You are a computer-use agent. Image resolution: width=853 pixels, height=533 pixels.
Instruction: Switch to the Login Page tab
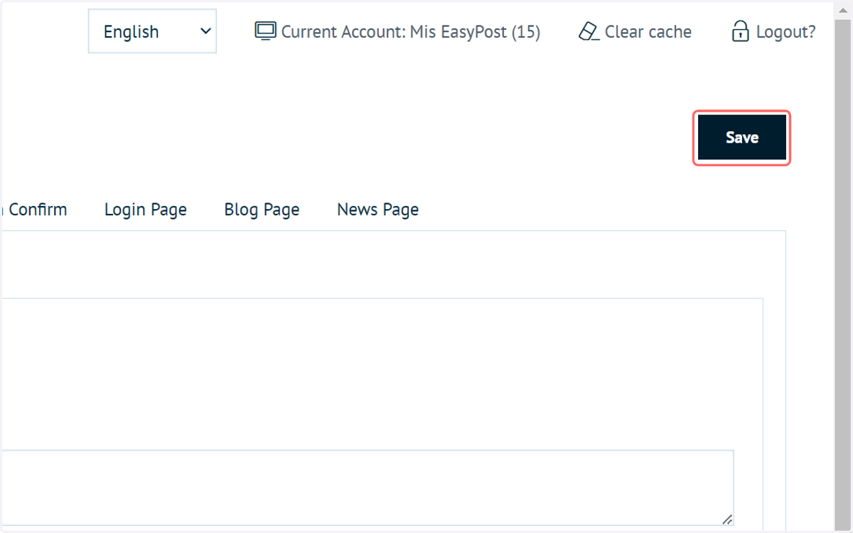click(x=146, y=210)
